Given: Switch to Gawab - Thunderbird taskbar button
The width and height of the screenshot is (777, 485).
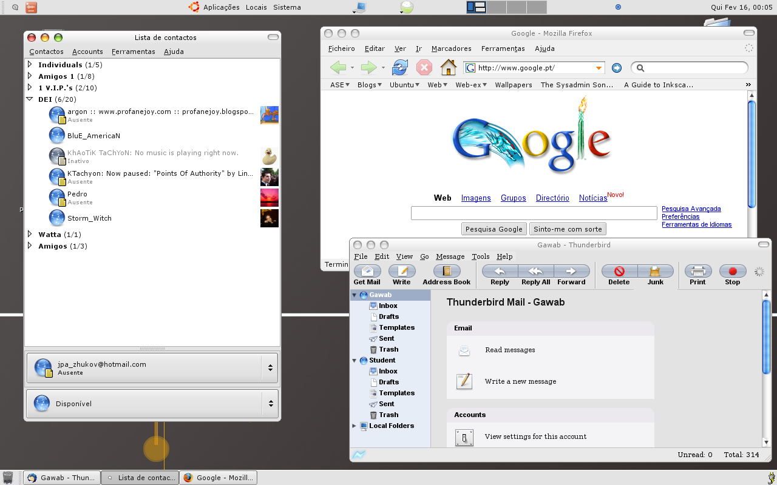Looking at the screenshot, I should pos(61,478).
